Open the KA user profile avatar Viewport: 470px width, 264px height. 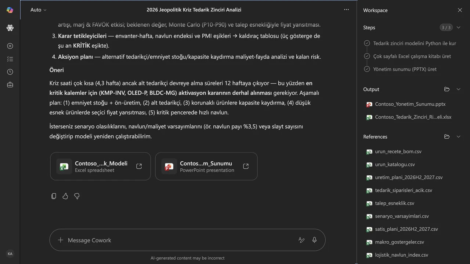[x=10, y=254]
